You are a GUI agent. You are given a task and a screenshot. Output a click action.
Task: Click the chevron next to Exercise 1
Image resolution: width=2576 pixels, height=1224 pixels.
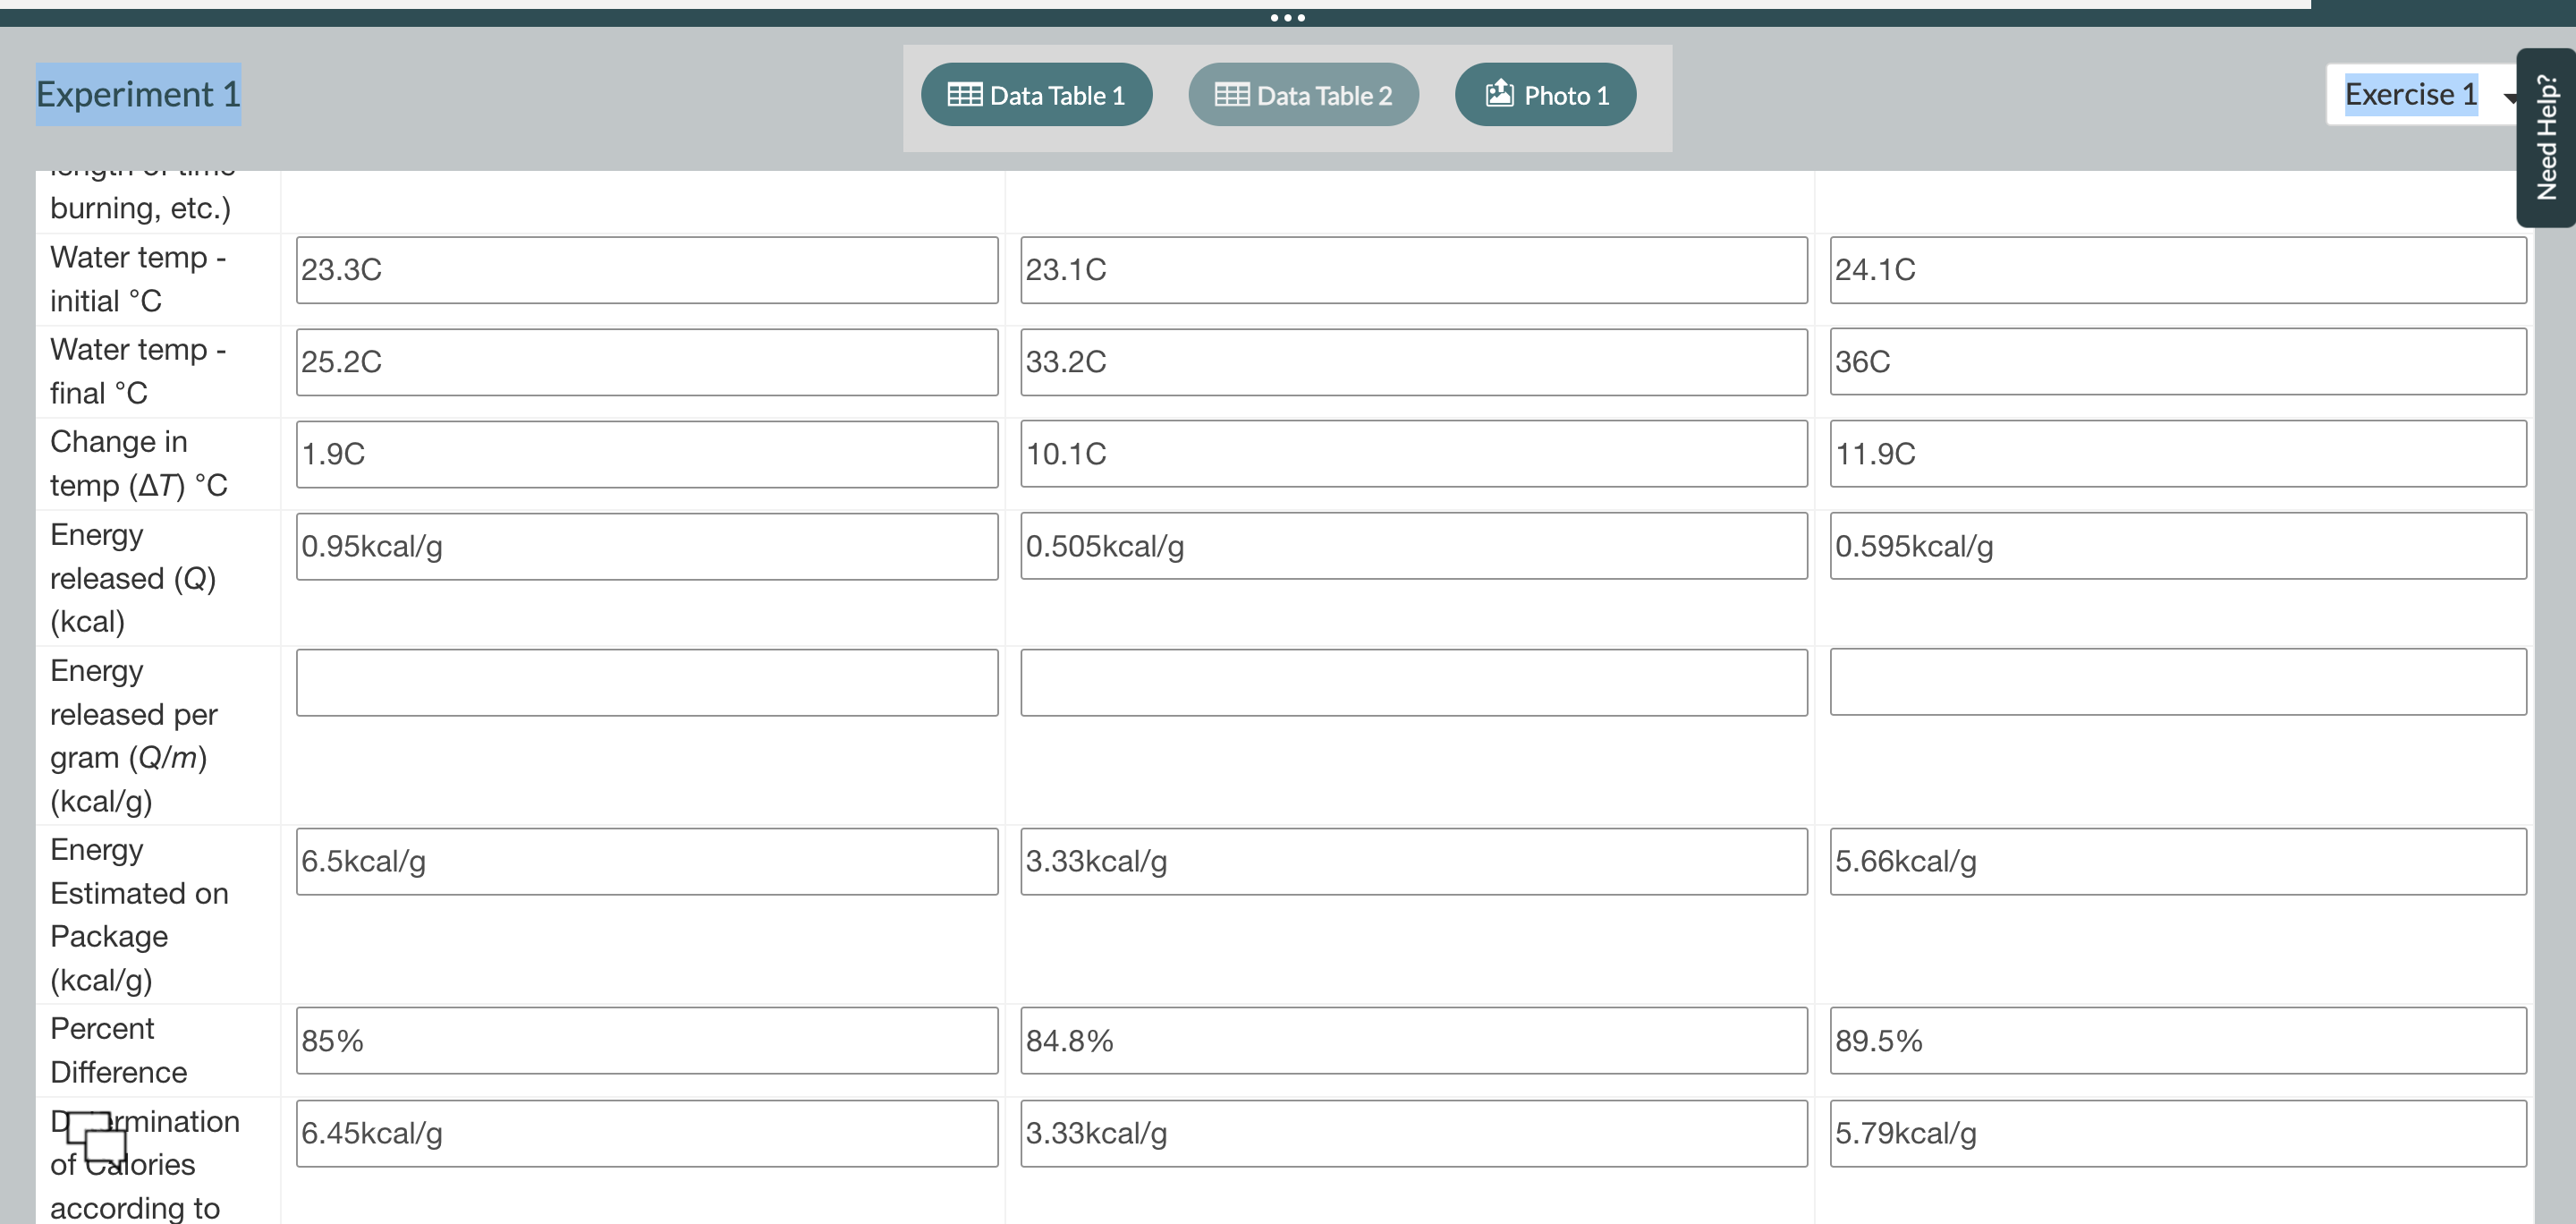pos(2512,97)
